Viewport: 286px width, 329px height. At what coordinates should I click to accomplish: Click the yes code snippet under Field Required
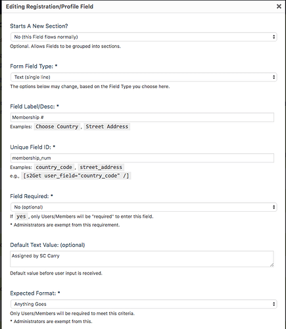point(21,216)
